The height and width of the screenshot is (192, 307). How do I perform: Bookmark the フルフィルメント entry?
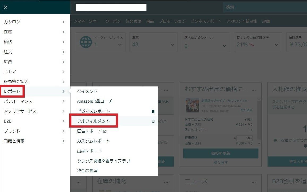[153, 121]
